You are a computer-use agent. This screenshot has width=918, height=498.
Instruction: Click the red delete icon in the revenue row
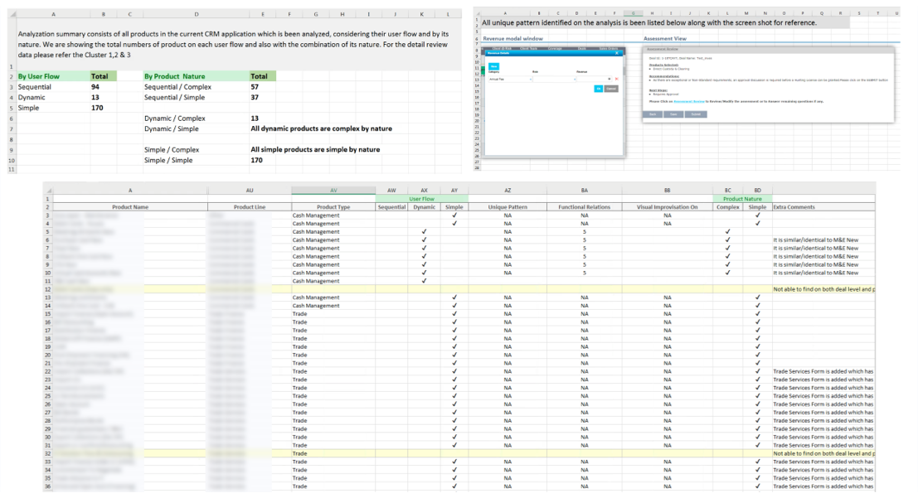pos(617,79)
